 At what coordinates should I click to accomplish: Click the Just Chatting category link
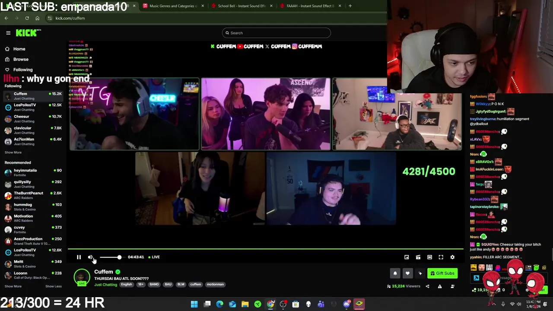coord(105,284)
